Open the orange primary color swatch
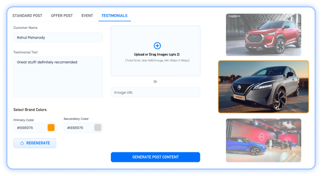This screenshot has height=176, width=322. pyautogui.click(x=51, y=127)
